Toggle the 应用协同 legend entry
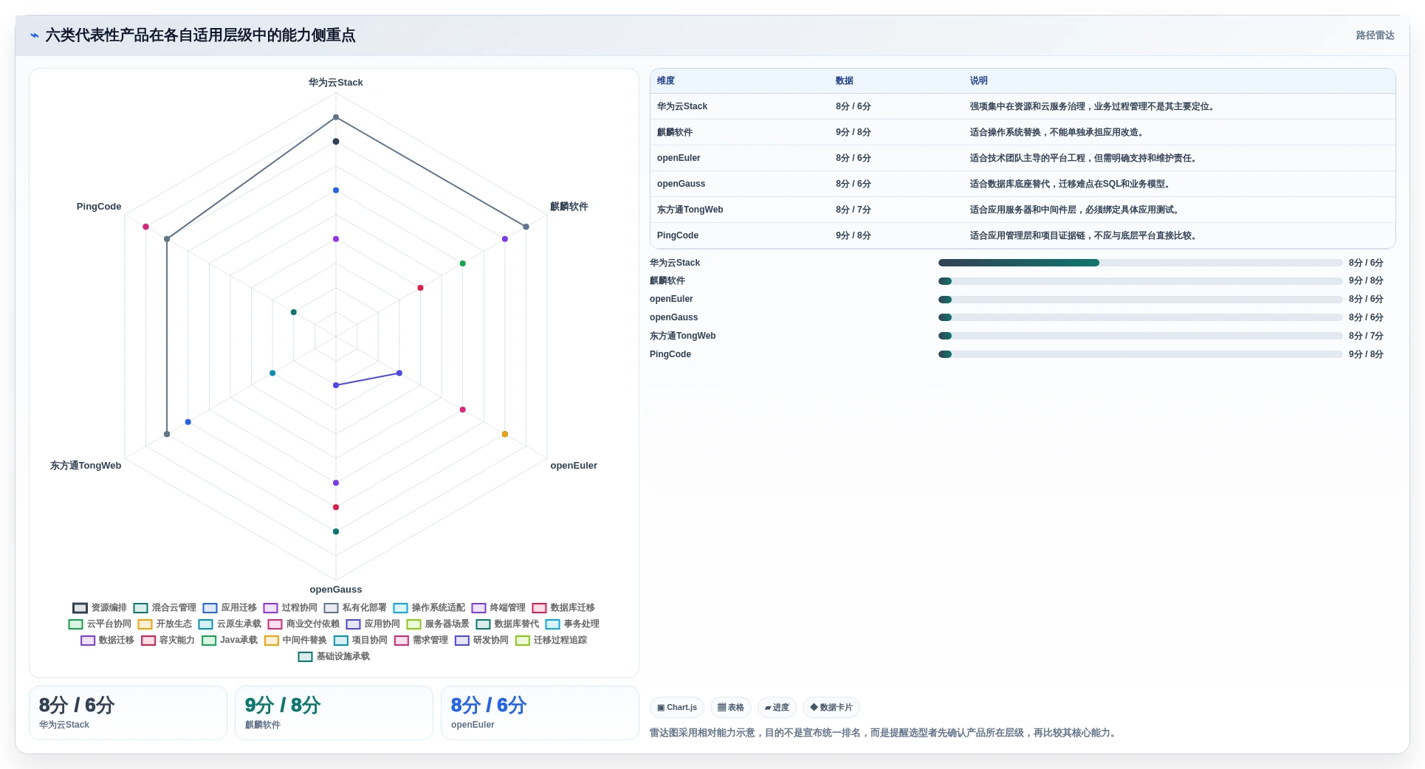This screenshot has height=769, width=1425. coord(373,624)
